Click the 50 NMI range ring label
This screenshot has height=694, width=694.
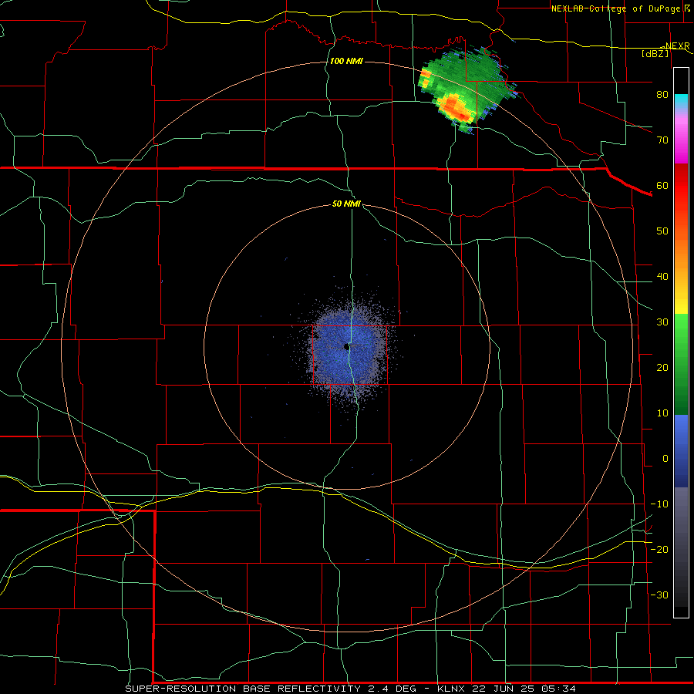coord(346,204)
